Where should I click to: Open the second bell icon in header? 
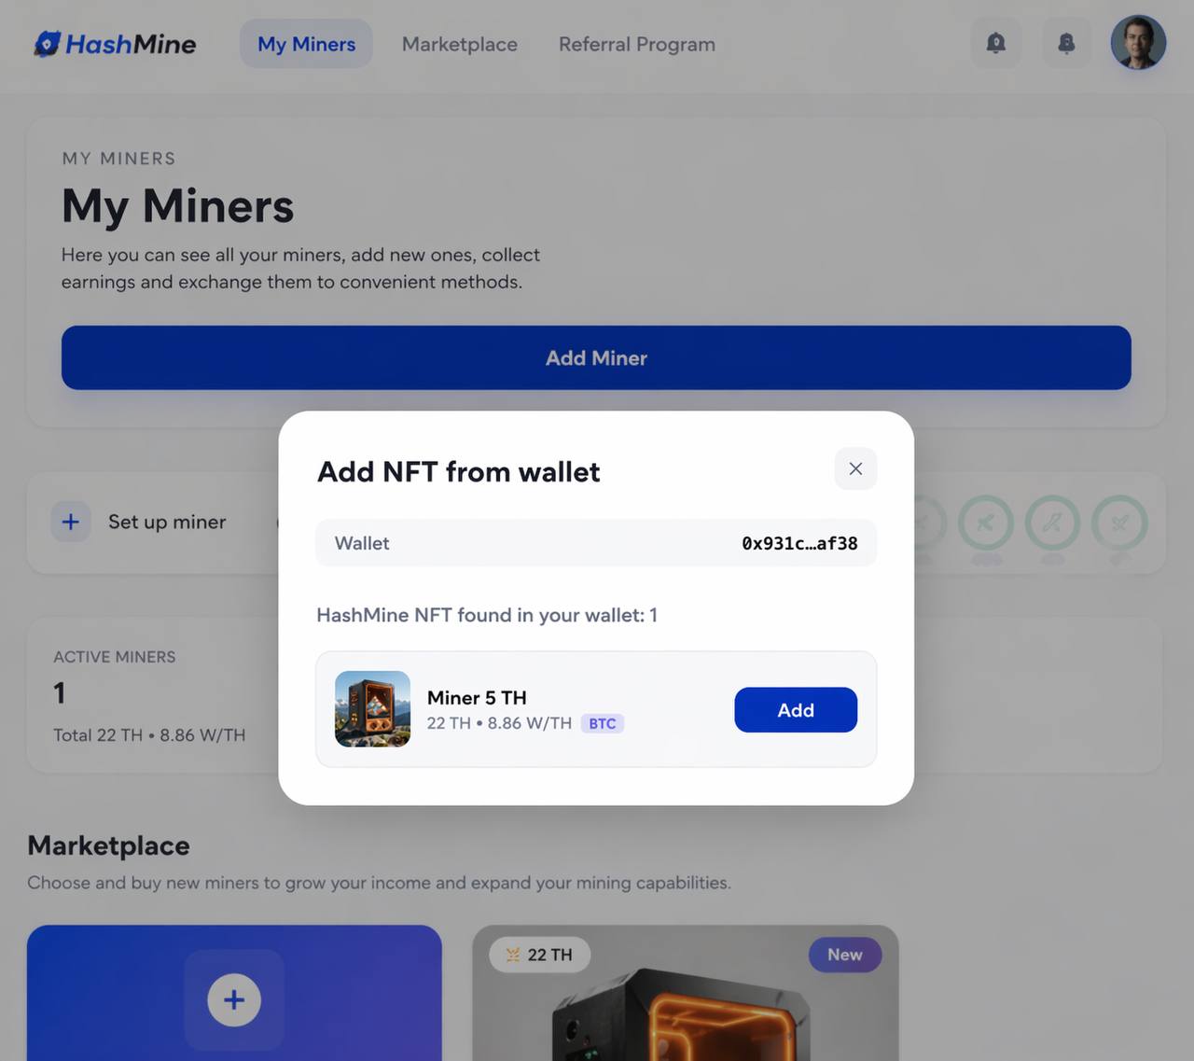click(x=1066, y=43)
